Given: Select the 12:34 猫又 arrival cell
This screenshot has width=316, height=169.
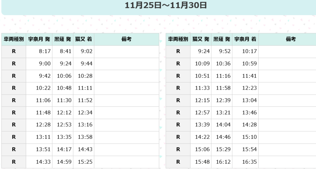Looking at the screenshot, I should (85, 112).
